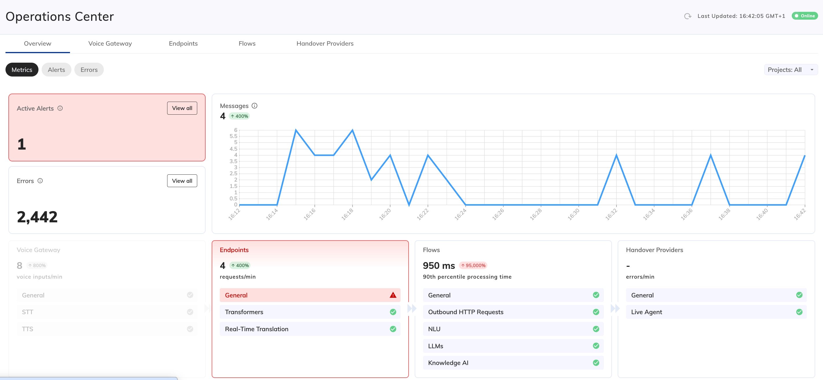The width and height of the screenshot is (823, 380).
Task: Click the green check on Live Agent row
Action: 799,312
